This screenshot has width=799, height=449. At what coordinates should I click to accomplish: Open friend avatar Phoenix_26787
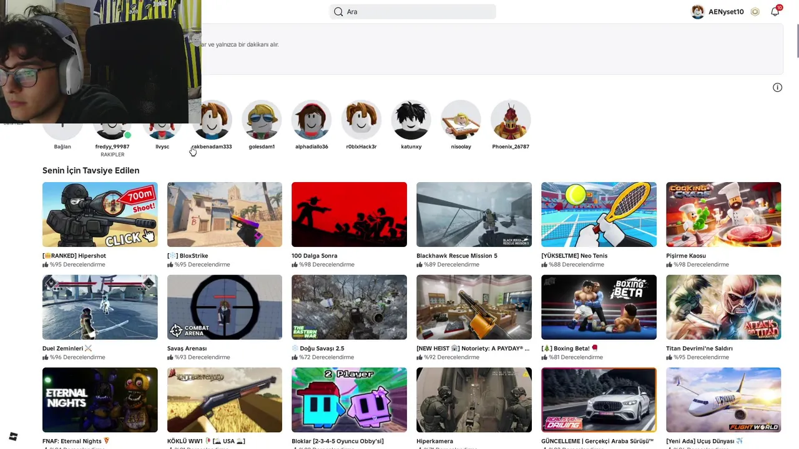coord(511,120)
